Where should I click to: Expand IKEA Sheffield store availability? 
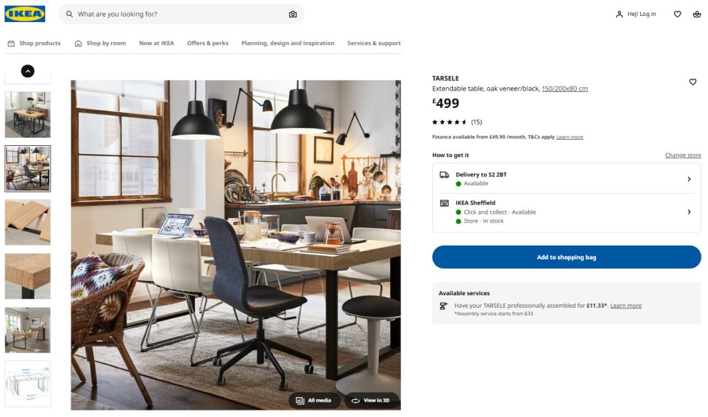coord(567,212)
